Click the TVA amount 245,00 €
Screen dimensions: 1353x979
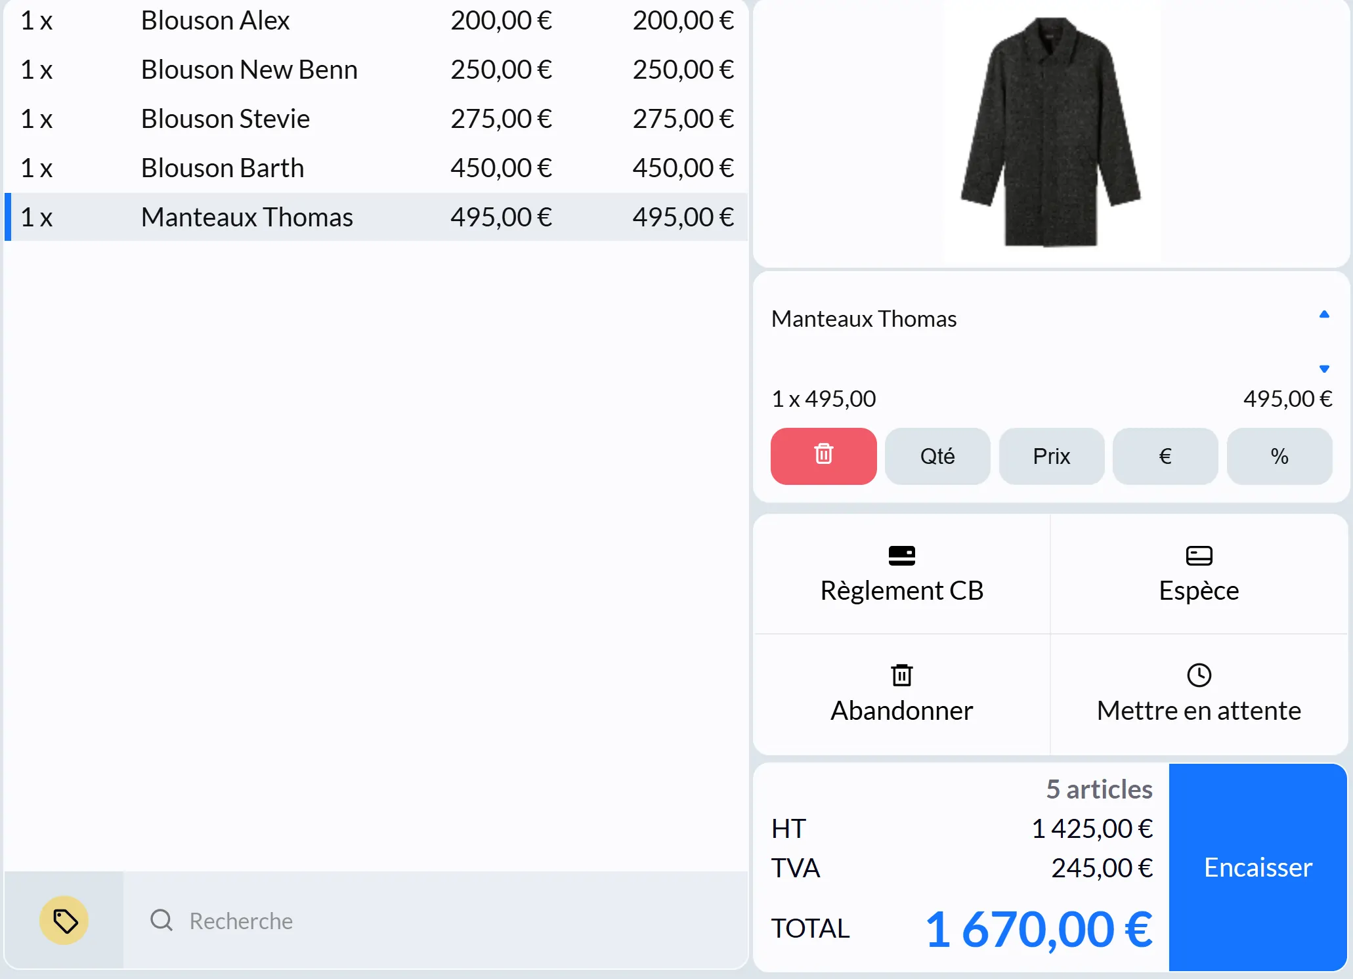click(1102, 868)
